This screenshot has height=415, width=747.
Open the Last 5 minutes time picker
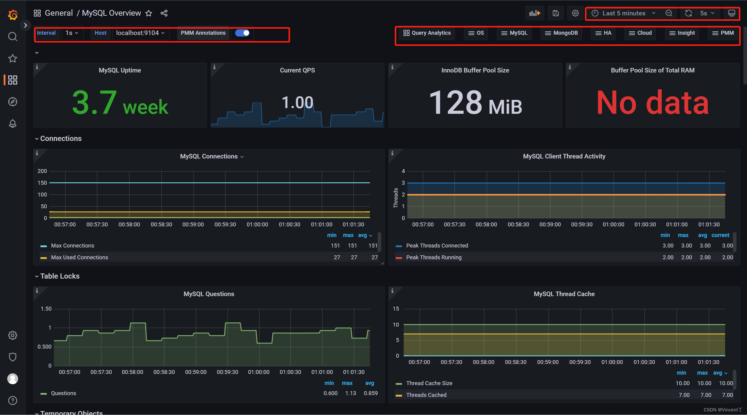click(x=624, y=13)
